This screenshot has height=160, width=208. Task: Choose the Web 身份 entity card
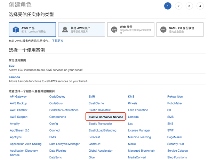pos(131,29)
